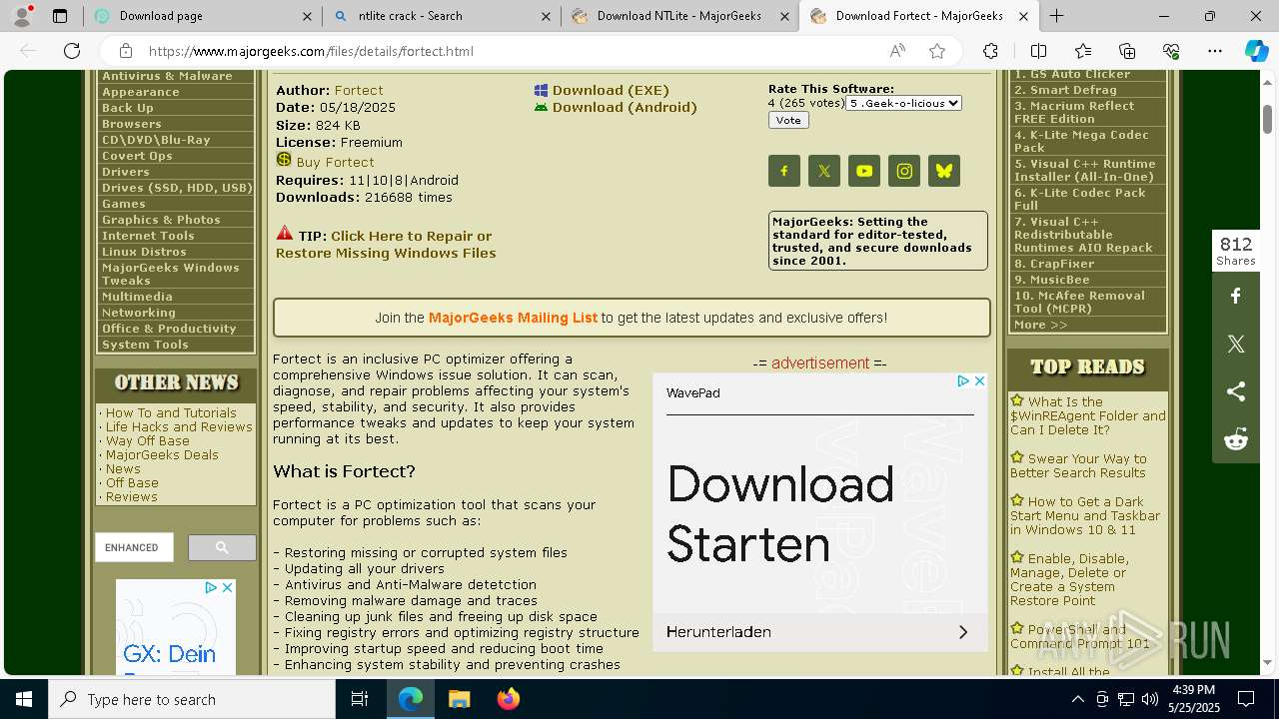Open the tab actions menu icon

60,16
